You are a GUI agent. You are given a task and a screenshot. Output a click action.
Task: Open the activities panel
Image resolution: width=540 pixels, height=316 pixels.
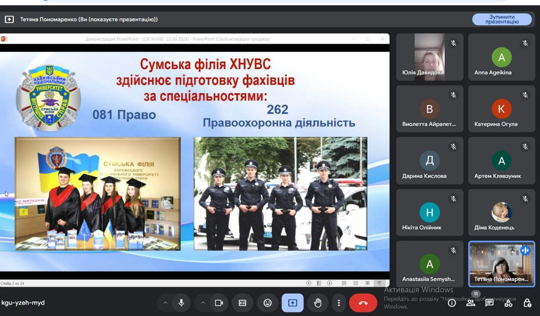508,303
